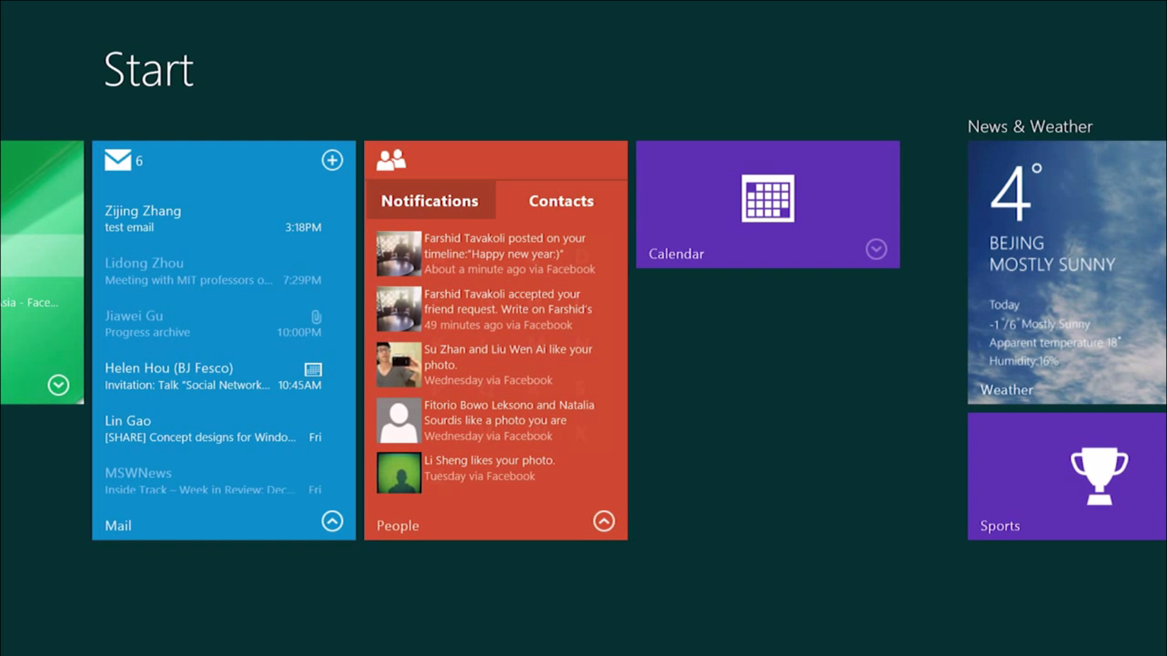The width and height of the screenshot is (1167, 656).
Task: Click the People contacts icon
Action: coord(391,160)
